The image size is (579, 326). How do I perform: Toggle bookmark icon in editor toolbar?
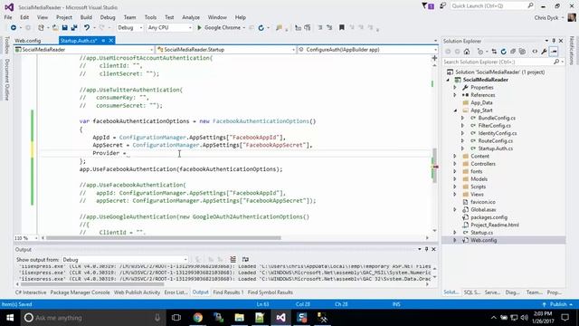(342, 28)
